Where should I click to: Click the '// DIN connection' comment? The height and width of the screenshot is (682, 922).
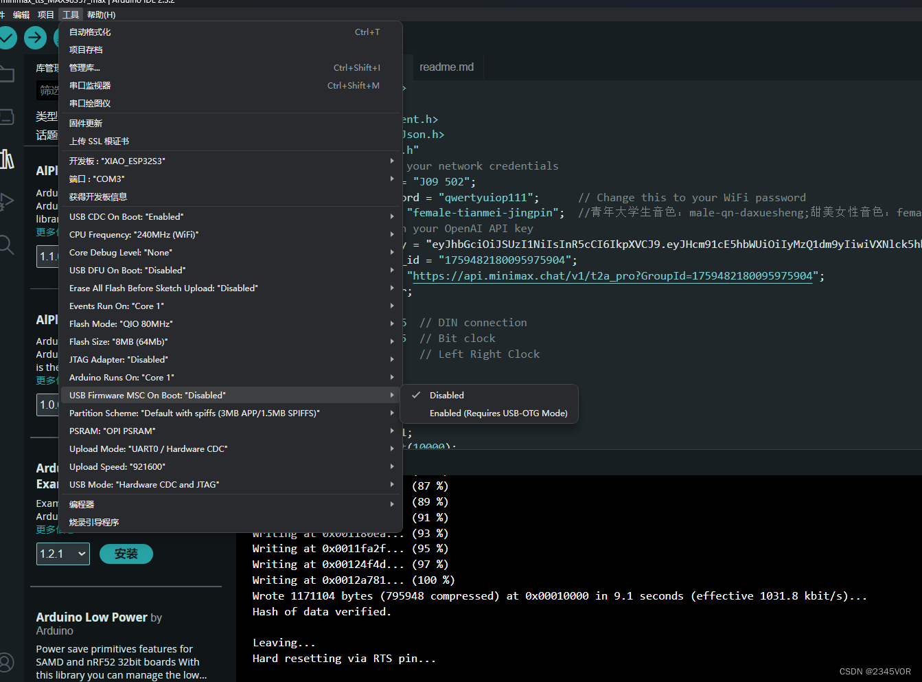[x=473, y=322]
